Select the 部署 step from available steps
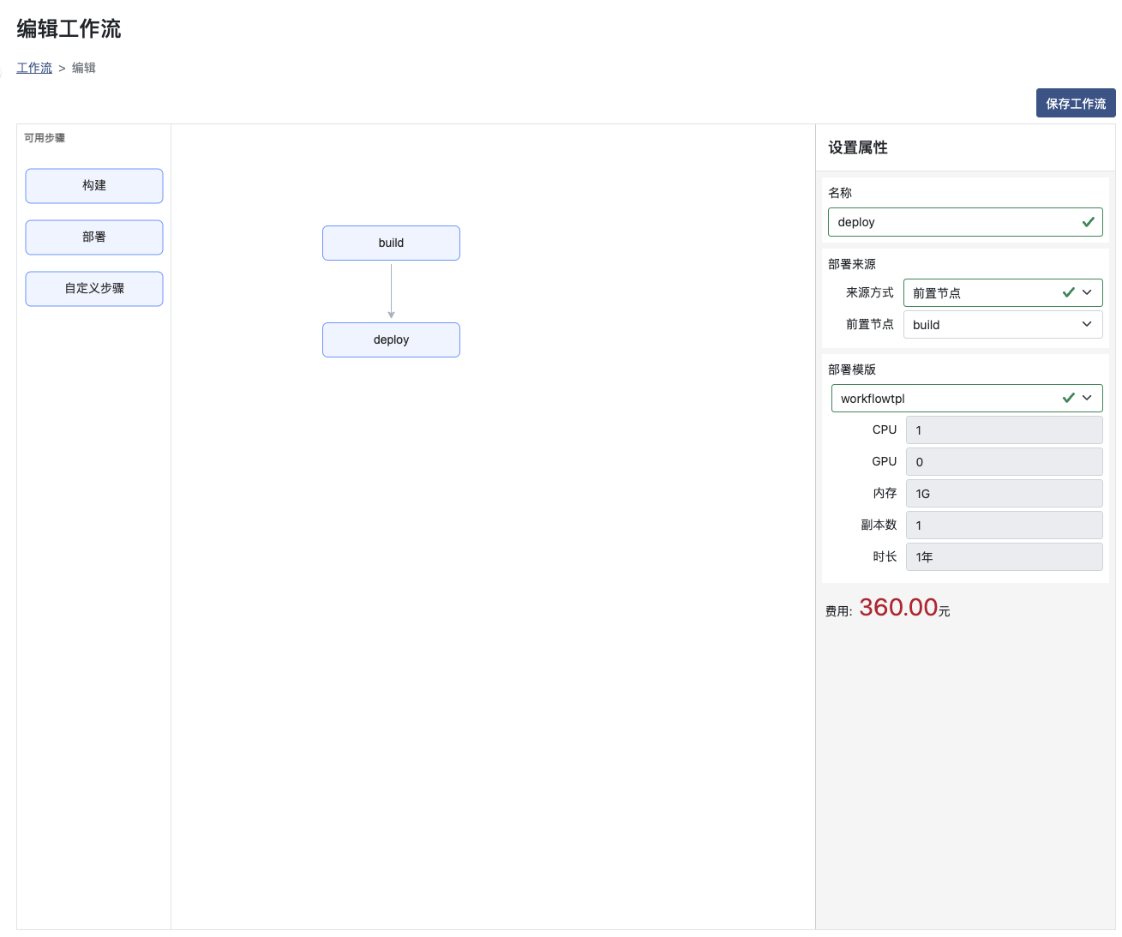This screenshot has width=1122, height=937. click(x=94, y=237)
